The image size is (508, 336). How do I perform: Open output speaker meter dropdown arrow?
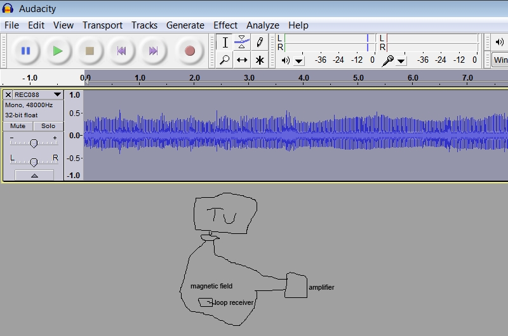(x=299, y=61)
